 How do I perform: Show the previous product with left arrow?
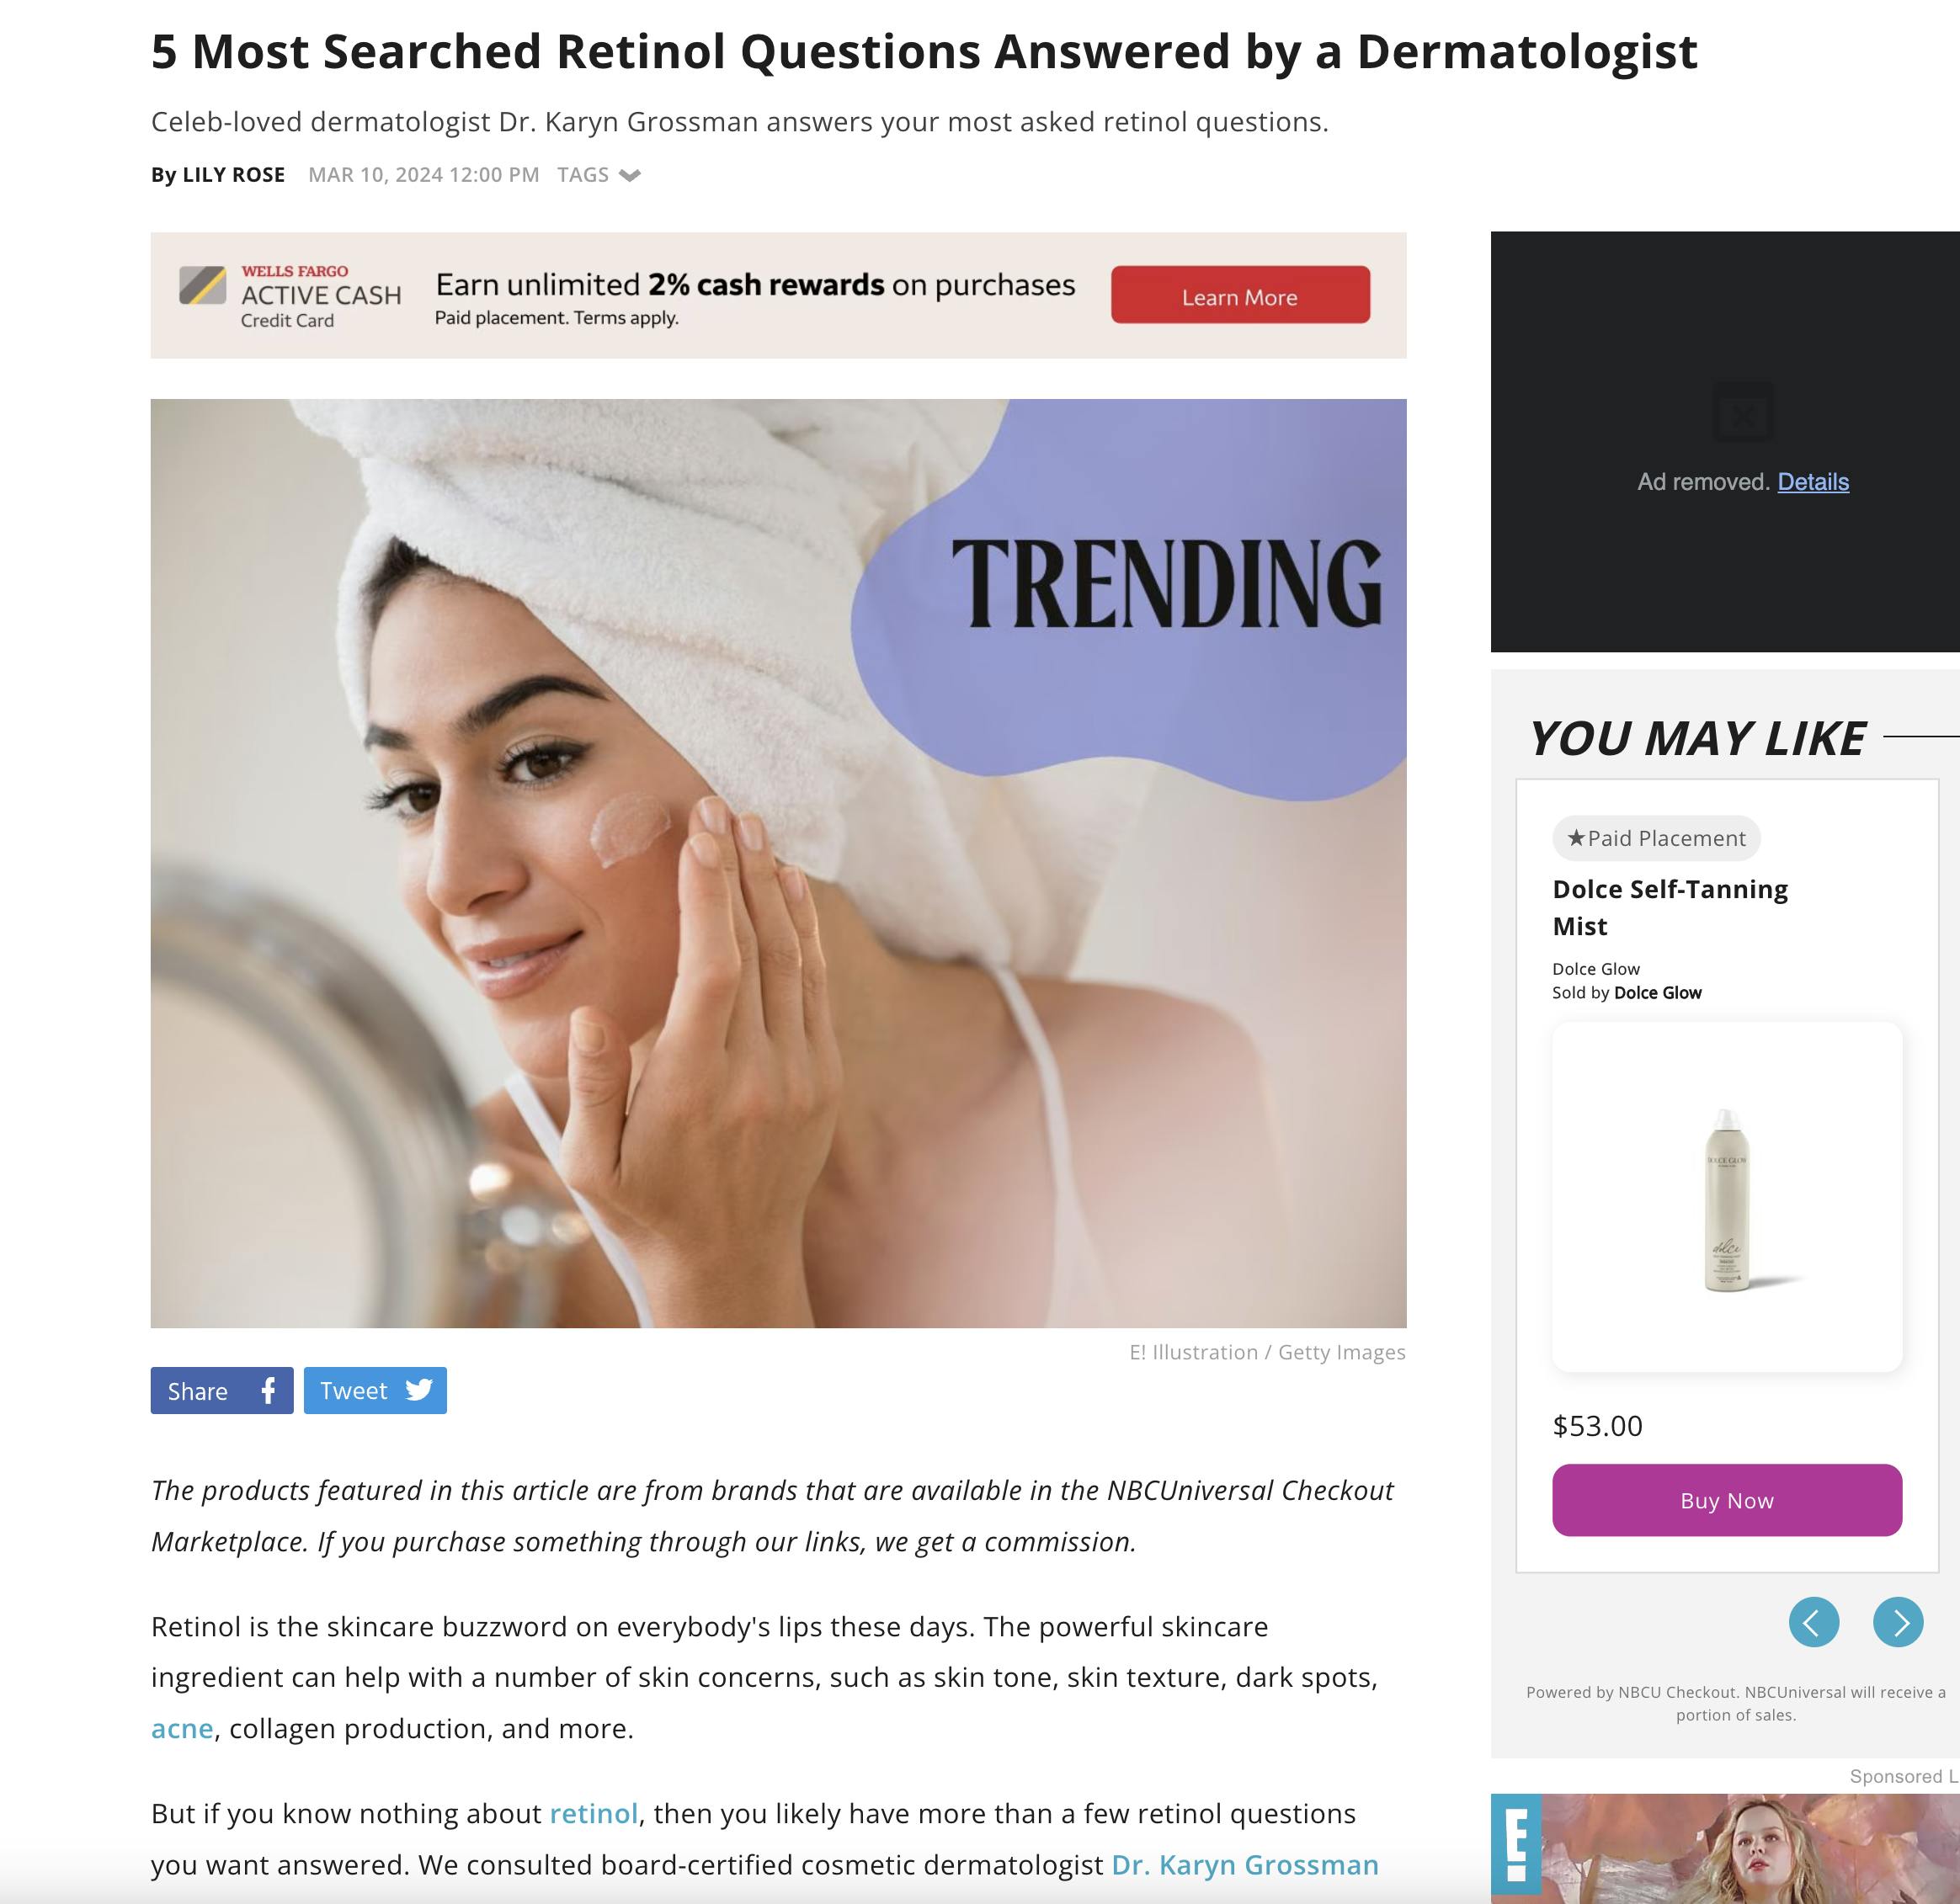coord(1813,1621)
